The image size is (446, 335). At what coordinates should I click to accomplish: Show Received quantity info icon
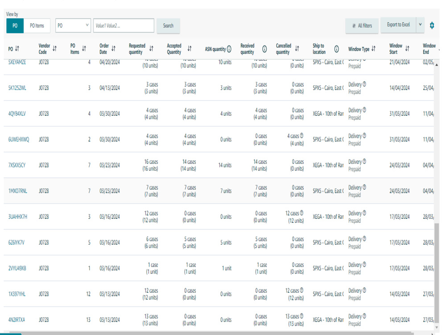coord(264,49)
